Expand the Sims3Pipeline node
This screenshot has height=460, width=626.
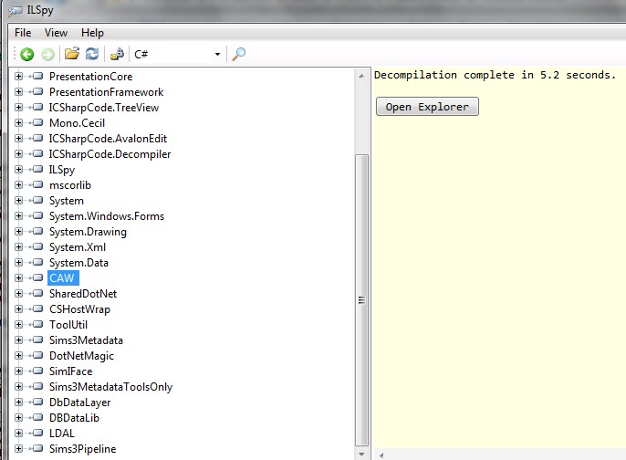tap(18, 448)
